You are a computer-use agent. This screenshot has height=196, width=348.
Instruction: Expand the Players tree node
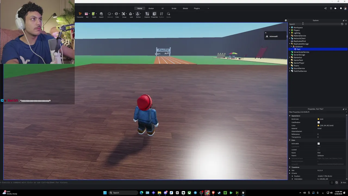pyautogui.click(x=290, y=30)
